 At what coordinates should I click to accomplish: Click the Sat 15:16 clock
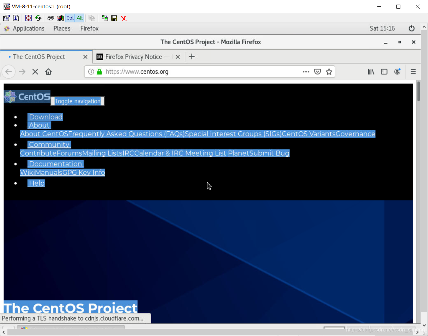coord(382,29)
